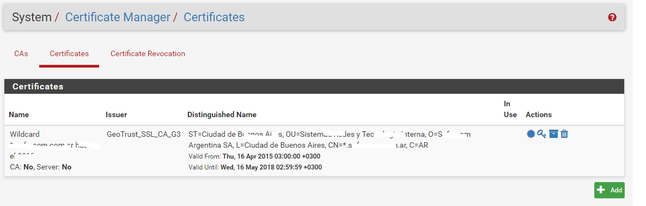Export P12 archive using the box icon
Screen dimensions: 646x206
click(553, 134)
